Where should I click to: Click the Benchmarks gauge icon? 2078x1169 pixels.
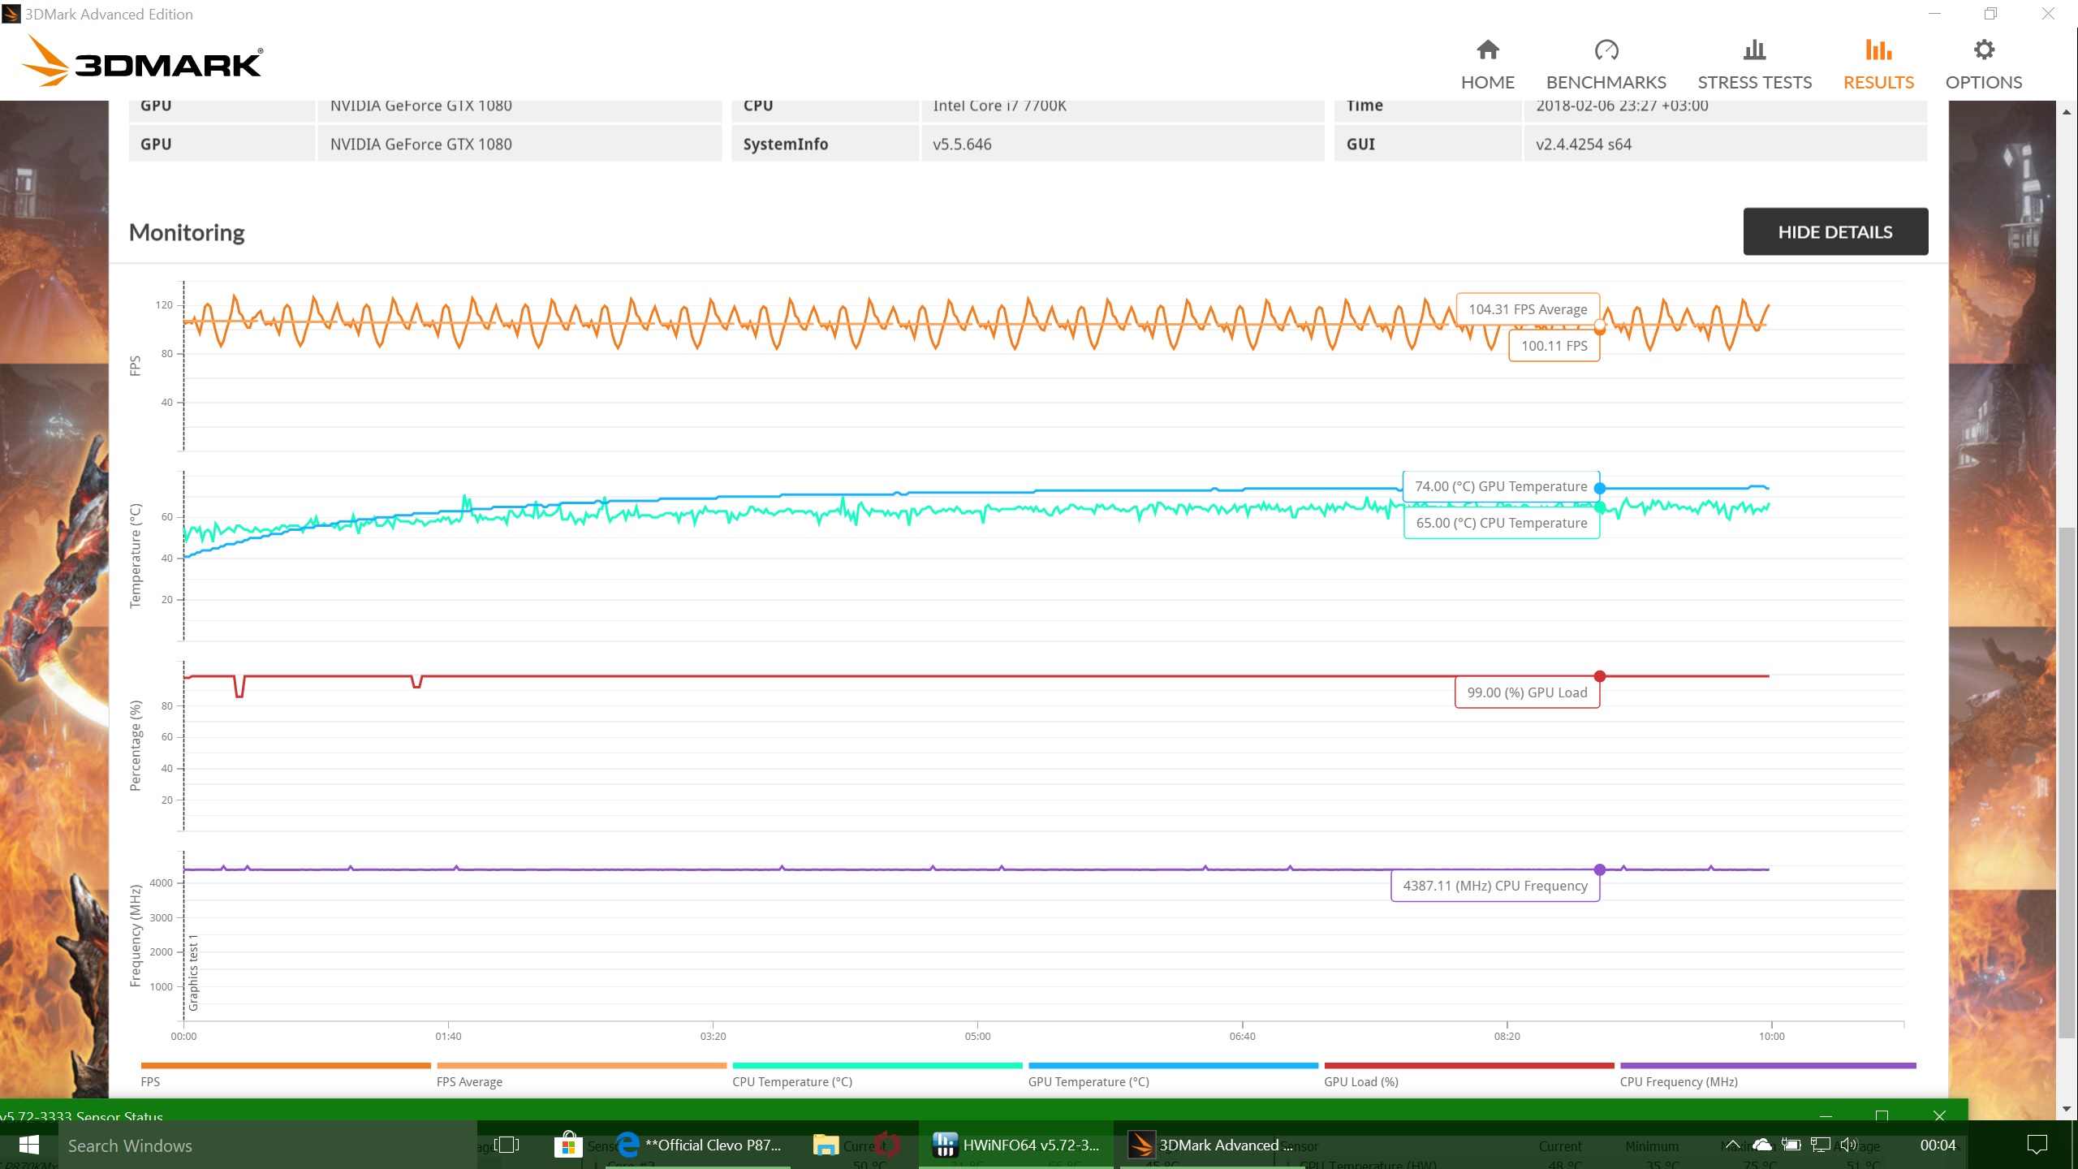pyautogui.click(x=1606, y=51)
